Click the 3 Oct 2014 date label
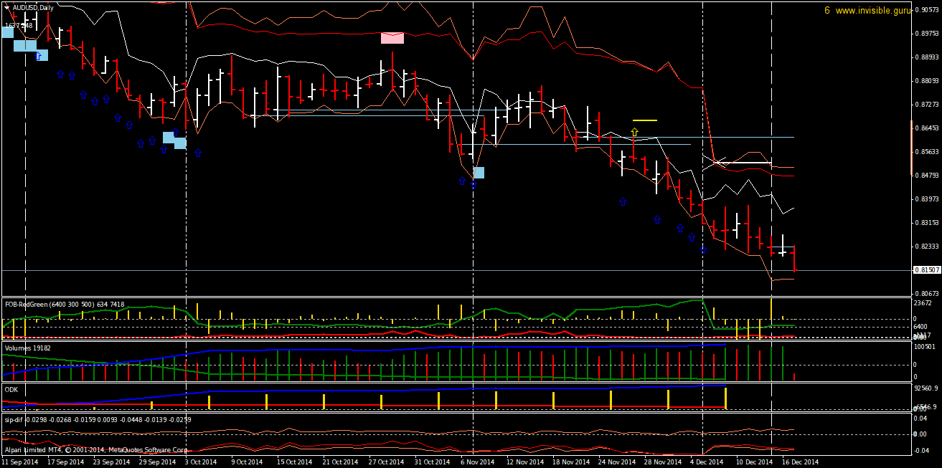This screenshot has width=942, height=468. 201,462
